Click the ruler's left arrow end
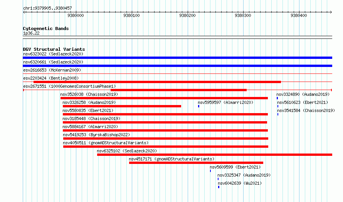Screen dimensions: 343x202 [24, 12]
